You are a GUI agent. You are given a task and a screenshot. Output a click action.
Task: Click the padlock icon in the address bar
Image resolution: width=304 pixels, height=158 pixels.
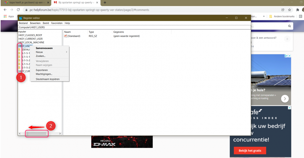[x=26, y=10]
